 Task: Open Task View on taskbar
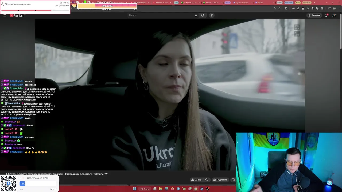tap(155, 189)
